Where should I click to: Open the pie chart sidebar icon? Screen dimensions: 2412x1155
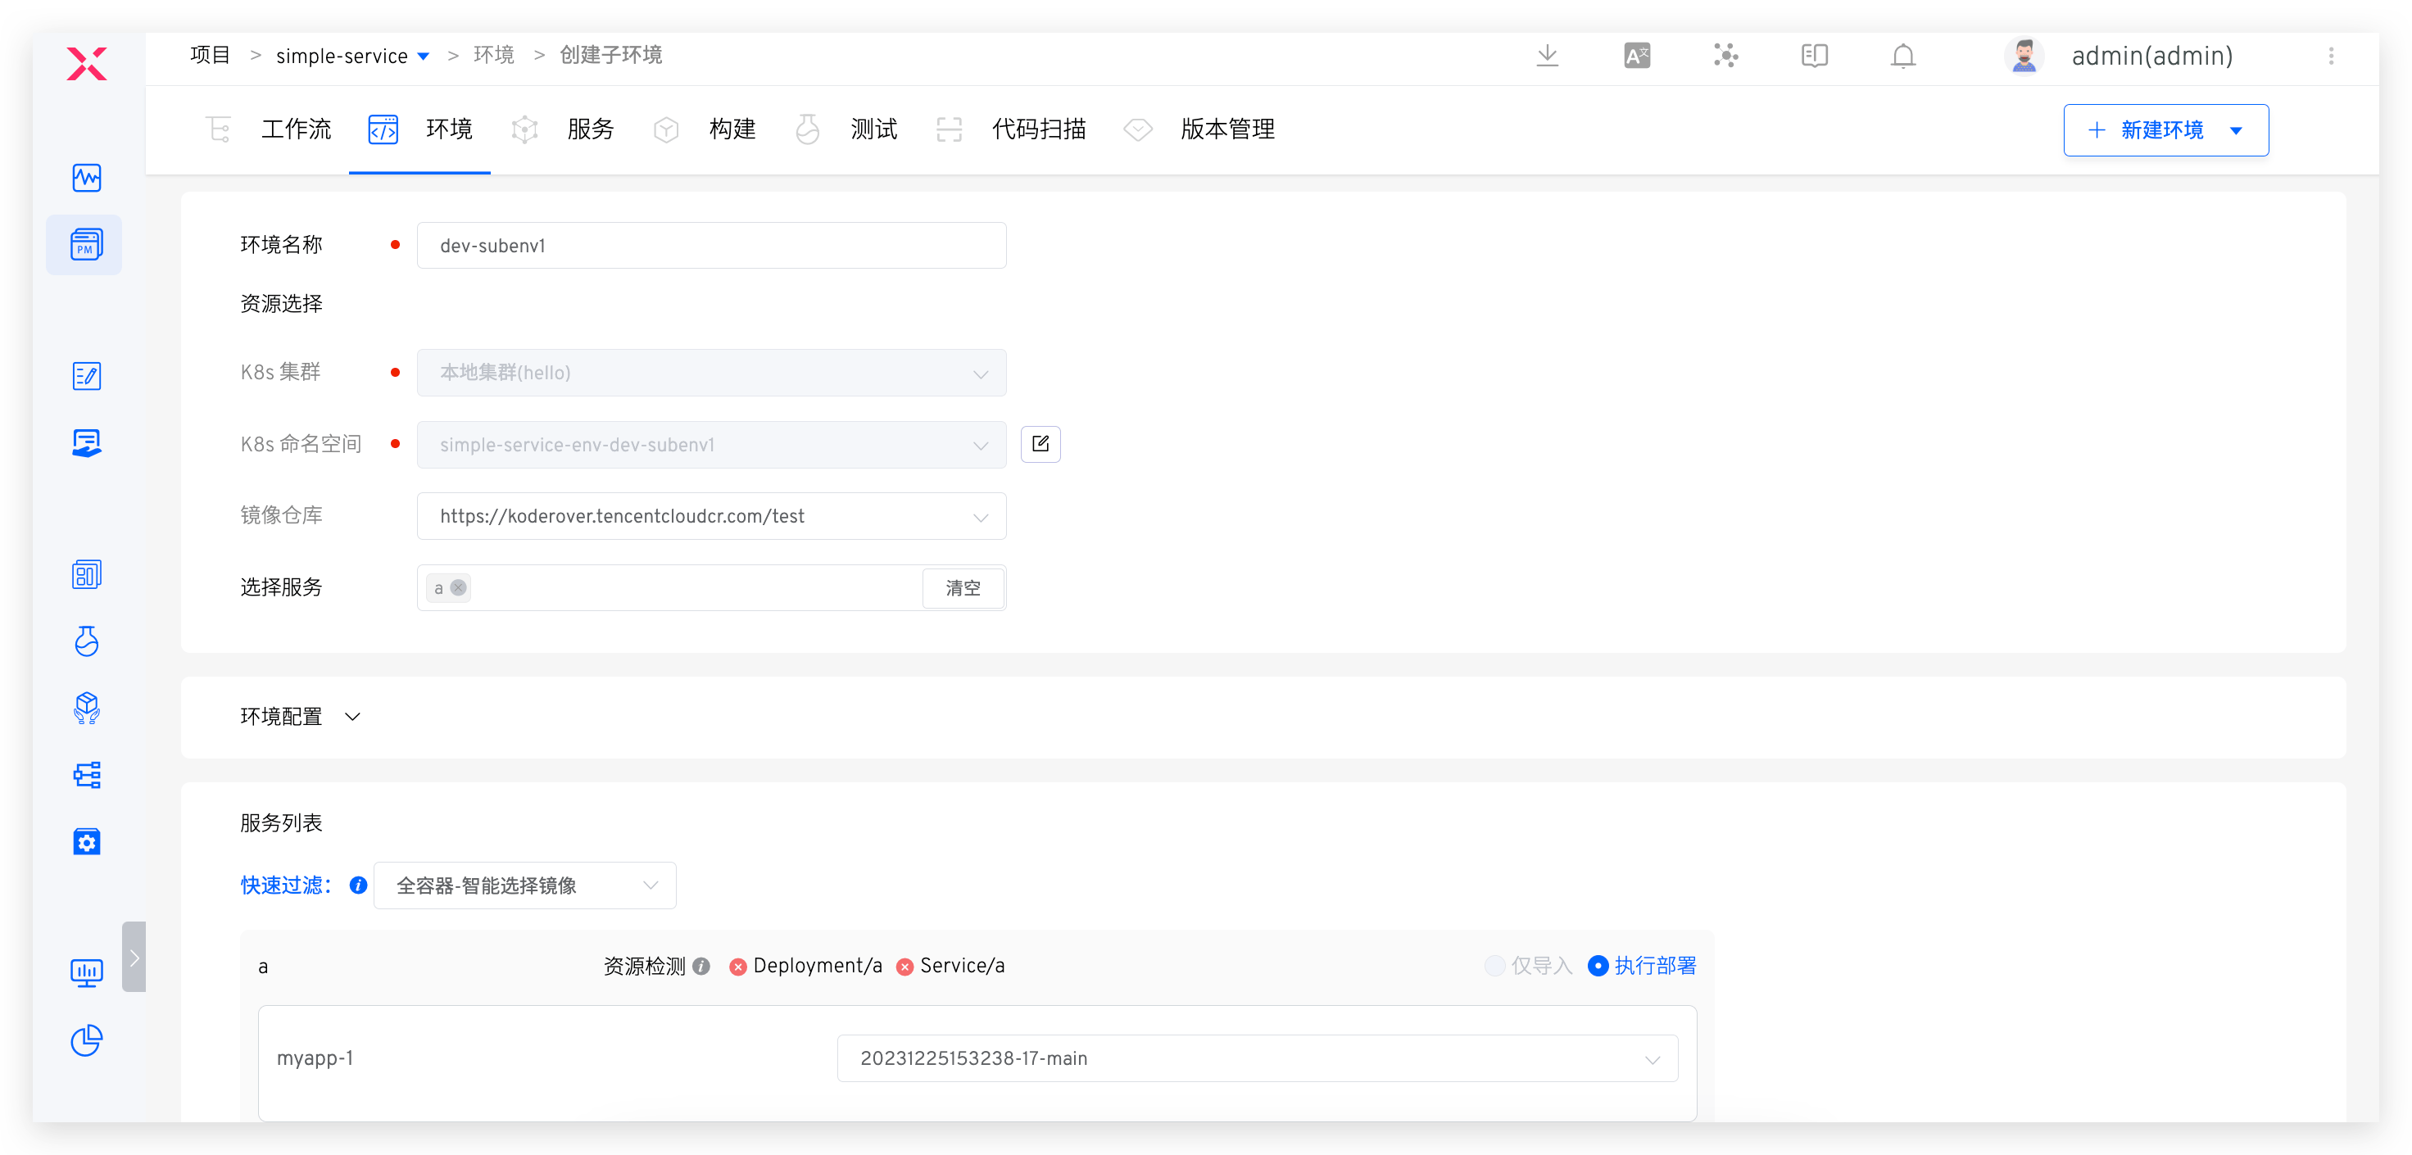(86, 1039)
